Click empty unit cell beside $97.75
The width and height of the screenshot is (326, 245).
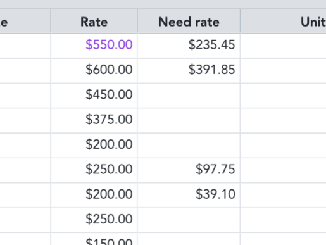(x=284, y=170)
